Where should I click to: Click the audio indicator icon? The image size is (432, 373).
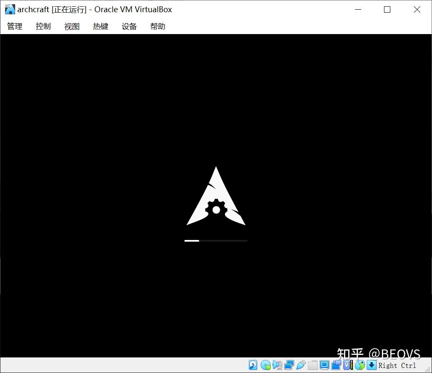pos(278,365)
